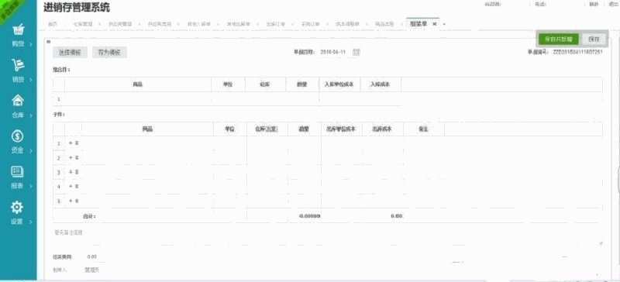620x282 pixels.
Task: Open the 购货 purchasing sidebar module
Action: (x=18, y=35)
